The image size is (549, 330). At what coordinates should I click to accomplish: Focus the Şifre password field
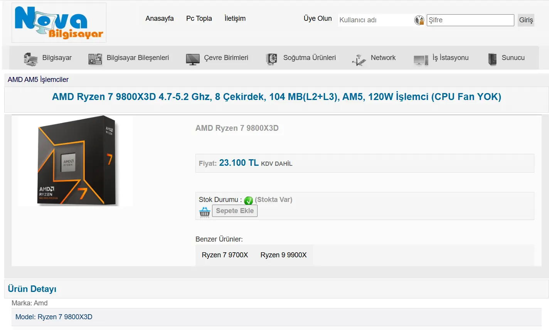click(470, 20)
